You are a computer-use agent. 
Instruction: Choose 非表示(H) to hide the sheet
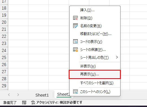(x=95, y=66)
